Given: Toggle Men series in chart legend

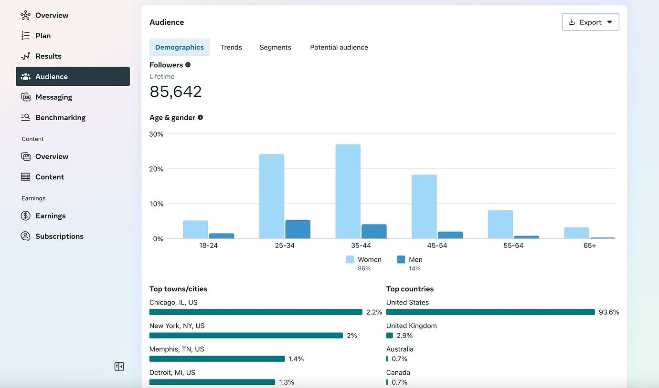Looking at the screenshot, I should (x=410, y=260).
